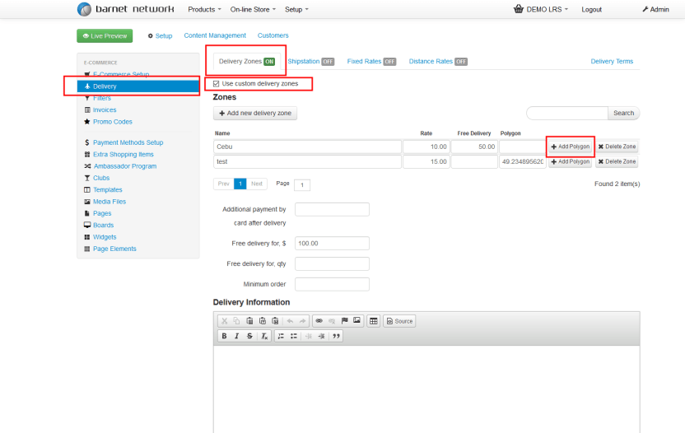Click Add new delivery zone button
The width and height of the screenshot is (685, 433).
point(255,113)
